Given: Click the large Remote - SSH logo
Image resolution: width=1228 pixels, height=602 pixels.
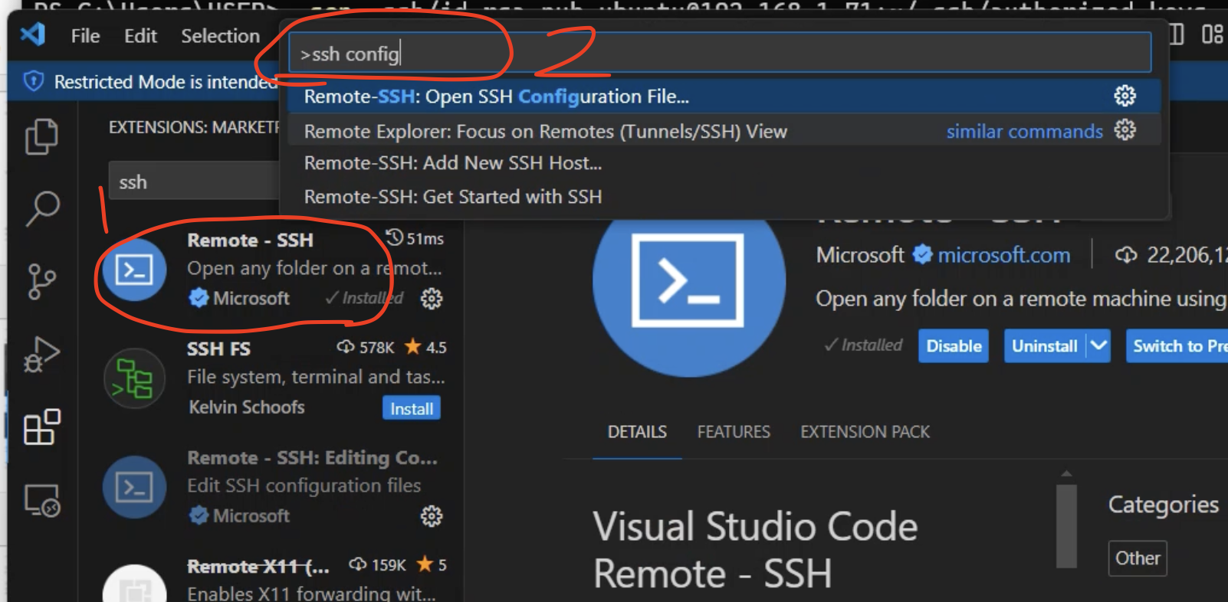Looking at the screenshot, I should (x=688, y=281).
